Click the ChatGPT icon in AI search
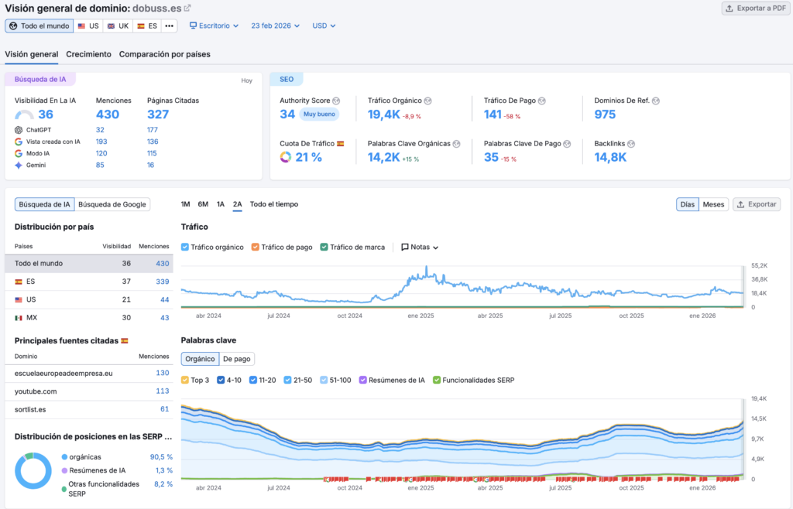This screenshot has height=509, width=793. [x=19, y=130]
